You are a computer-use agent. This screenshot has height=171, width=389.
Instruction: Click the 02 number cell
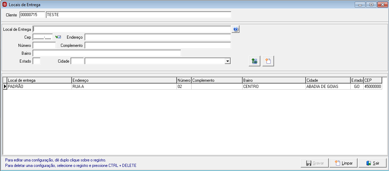click(x=184, y=87)
